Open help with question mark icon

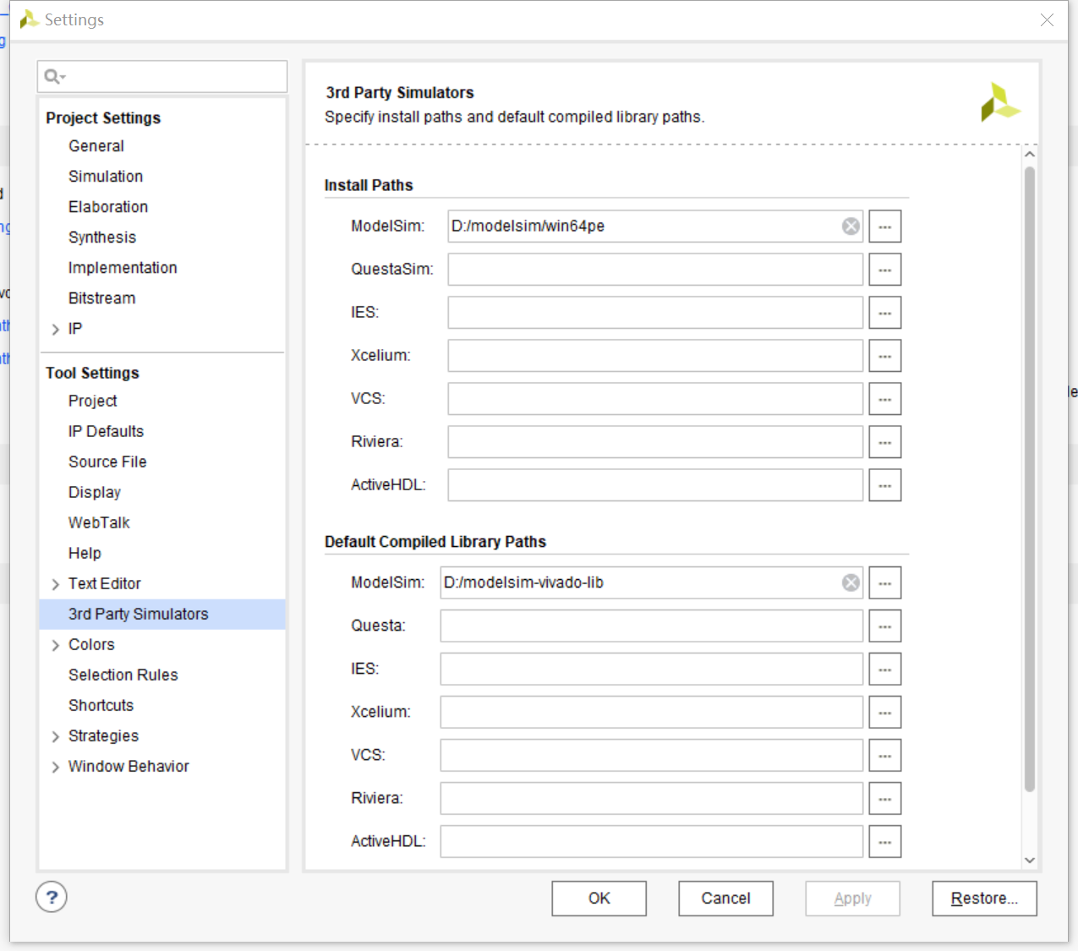[52, 897]
